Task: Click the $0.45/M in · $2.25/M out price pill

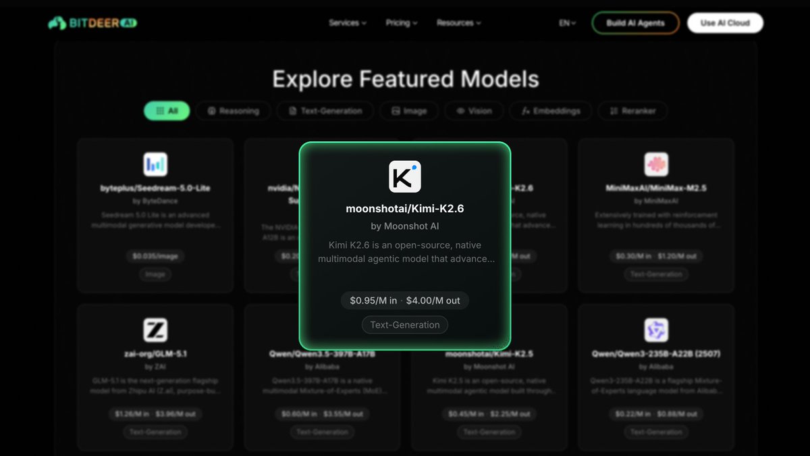Action: [489, 414]
